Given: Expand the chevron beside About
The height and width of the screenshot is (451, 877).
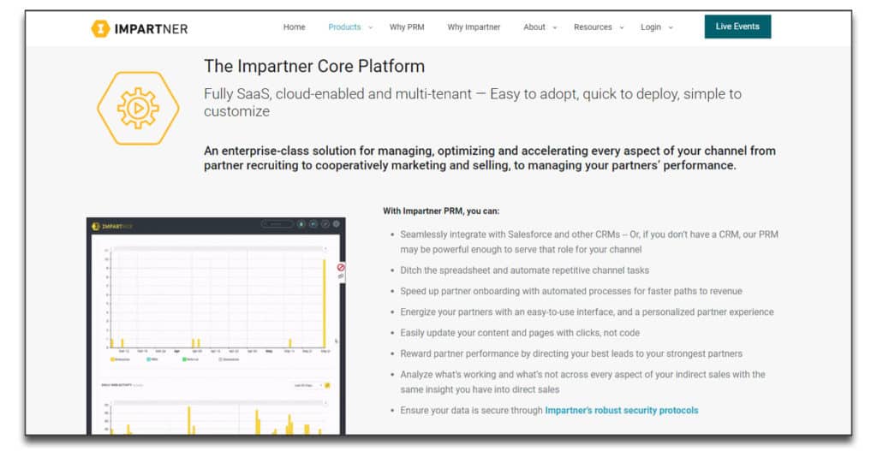Looking at the screenshot, I should [x=555, y=27].
